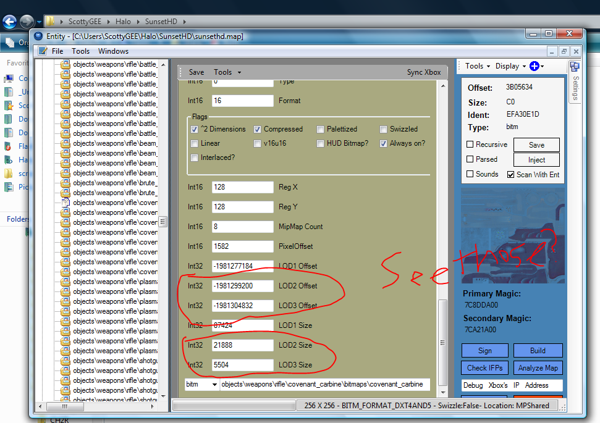The height and width of the screenshot is (423, 600).
Task: Enable the Palettized flag
Action: (x=320, y=129)
